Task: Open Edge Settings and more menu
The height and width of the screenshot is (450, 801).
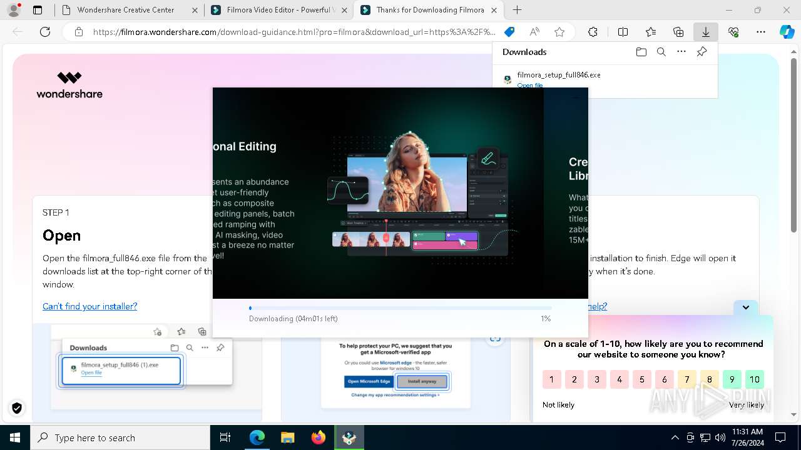Action: click(x=761, y=32)
